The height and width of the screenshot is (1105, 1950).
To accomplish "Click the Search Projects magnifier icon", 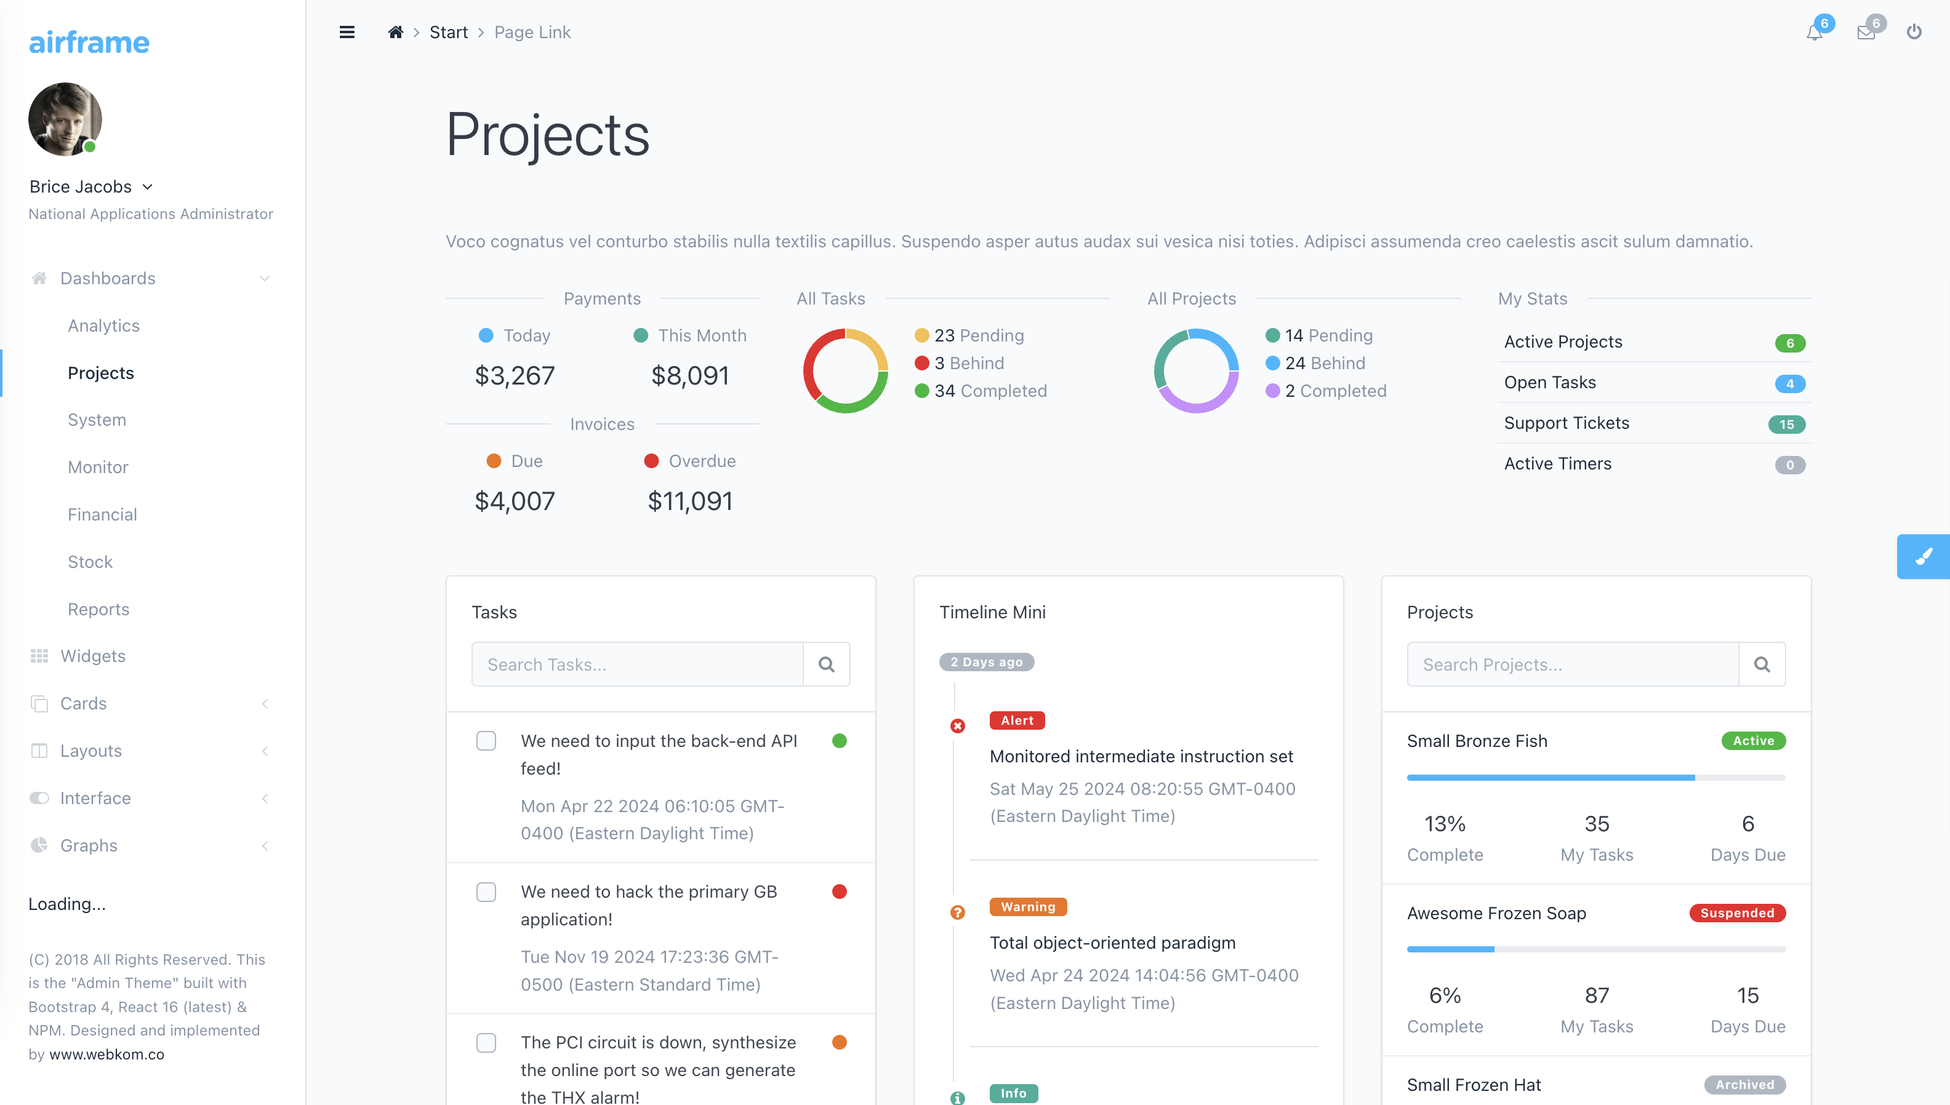I will (1762, 665).
